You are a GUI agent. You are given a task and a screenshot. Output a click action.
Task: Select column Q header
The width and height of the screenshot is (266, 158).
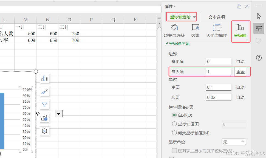pos(113,20)
